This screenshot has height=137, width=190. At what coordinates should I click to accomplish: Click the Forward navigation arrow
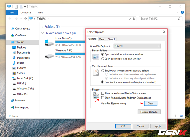tap(16, 19)
